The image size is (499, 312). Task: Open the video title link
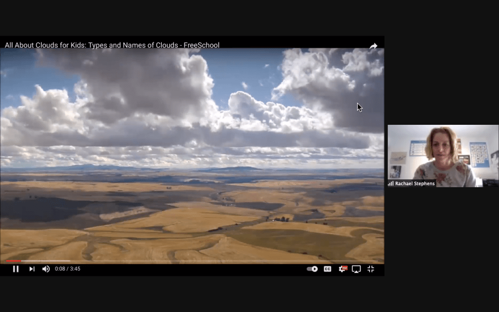coord(112,45)
